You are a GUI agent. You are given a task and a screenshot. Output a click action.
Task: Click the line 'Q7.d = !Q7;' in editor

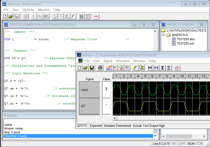pyautogui.click(x=15, y=81)
